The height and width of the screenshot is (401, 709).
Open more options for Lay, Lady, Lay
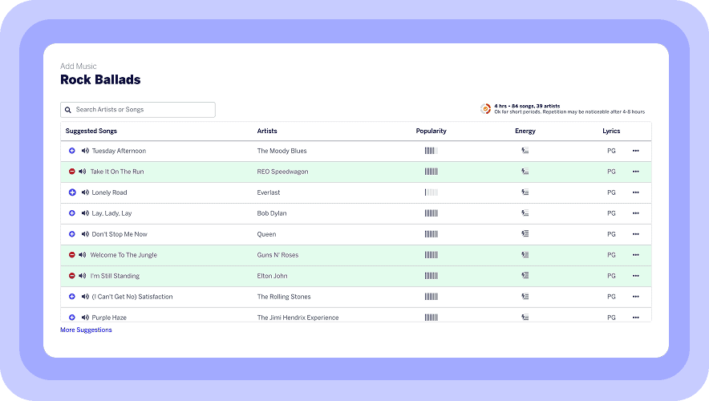pos(636,213)
